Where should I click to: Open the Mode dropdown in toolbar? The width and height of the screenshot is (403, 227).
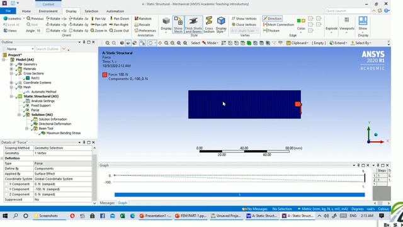(210, 43)
